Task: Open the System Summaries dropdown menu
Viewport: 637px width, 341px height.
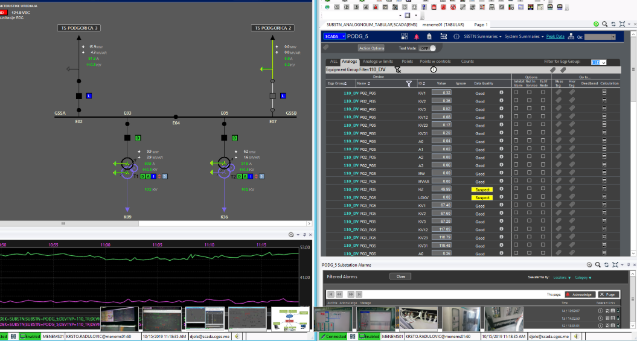Action: tap(523, 37)
